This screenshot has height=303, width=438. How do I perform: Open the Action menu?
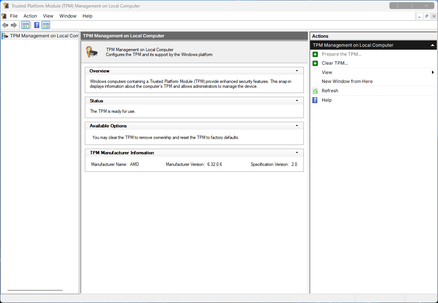pyautogui.click(x=30, y=16)
